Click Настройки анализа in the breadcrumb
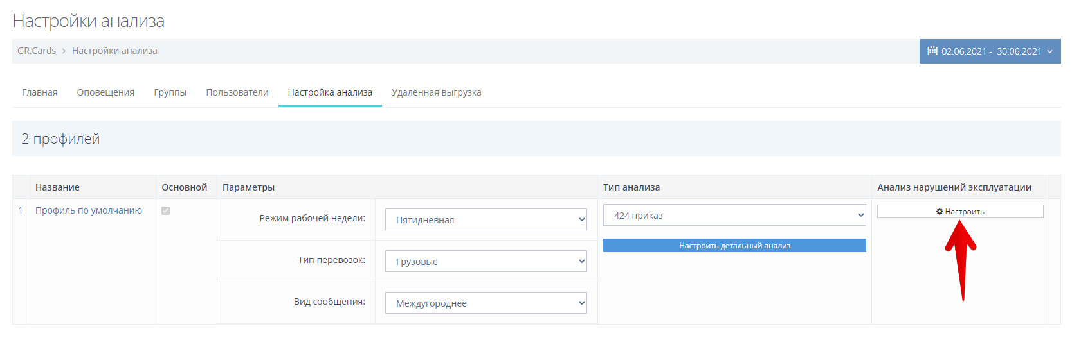This screenshot has width=1072, height=340. pos(114,51)
